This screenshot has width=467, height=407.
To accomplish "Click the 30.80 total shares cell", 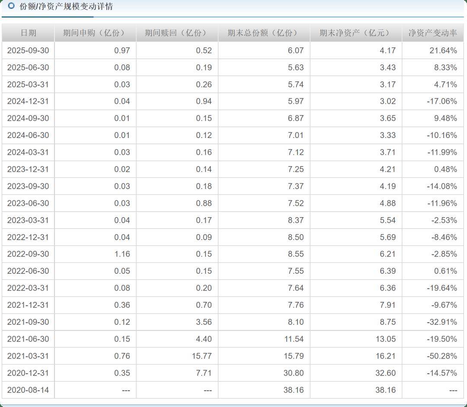I will click(x=294, y=373).
